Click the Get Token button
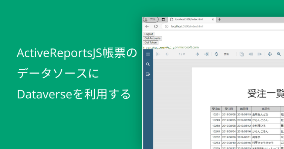Image resolution: width=284 pixels, height=149 pixels. point(151,43)
